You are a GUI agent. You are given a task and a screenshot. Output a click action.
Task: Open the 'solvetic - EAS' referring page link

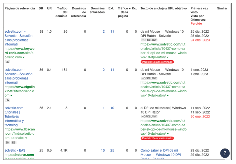15,151
